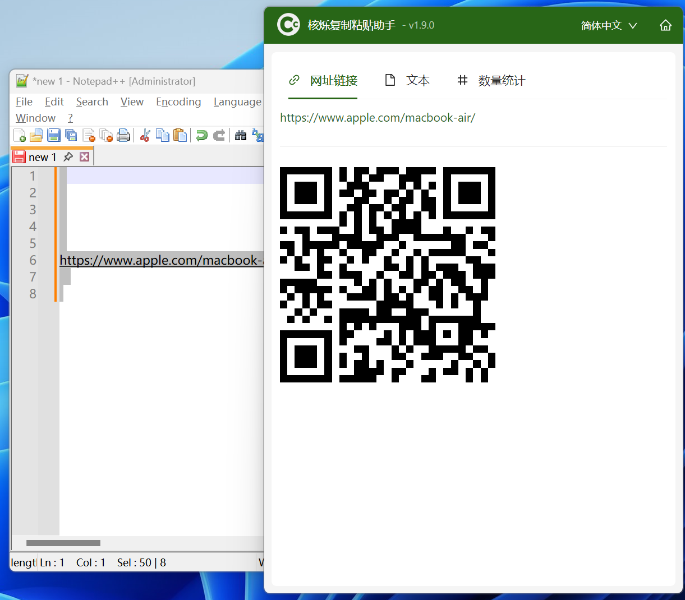Print the document via the printer icon
685x600 pixels.
click(123, 135)
